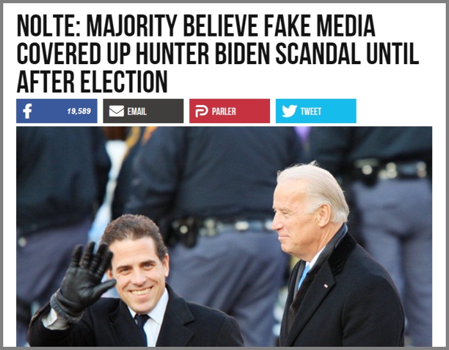Click the headline line "COVERED UP HUNTER BIDEN SCANDAL UNTIL"
The height and width of the screenshot is (350, 449).
(218, 53)
